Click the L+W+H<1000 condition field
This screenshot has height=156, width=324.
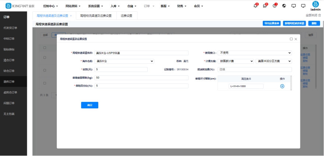pyautogui.click(x=246, y=86)
